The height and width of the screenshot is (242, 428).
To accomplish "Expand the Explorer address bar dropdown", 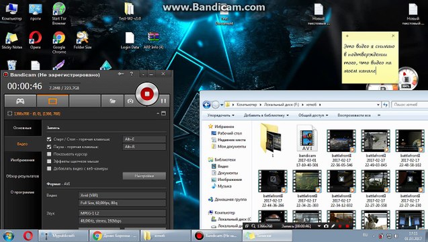I will (378, 105).
